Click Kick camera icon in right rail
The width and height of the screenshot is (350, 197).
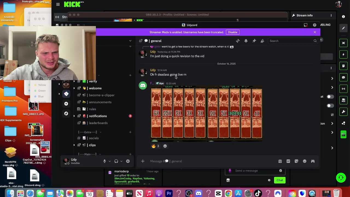(x=343, y=100)
